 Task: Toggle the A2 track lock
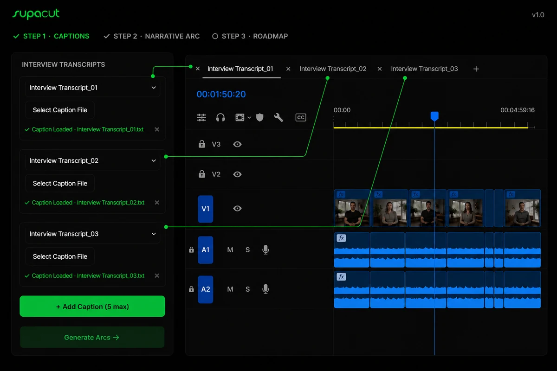(191, 289)
